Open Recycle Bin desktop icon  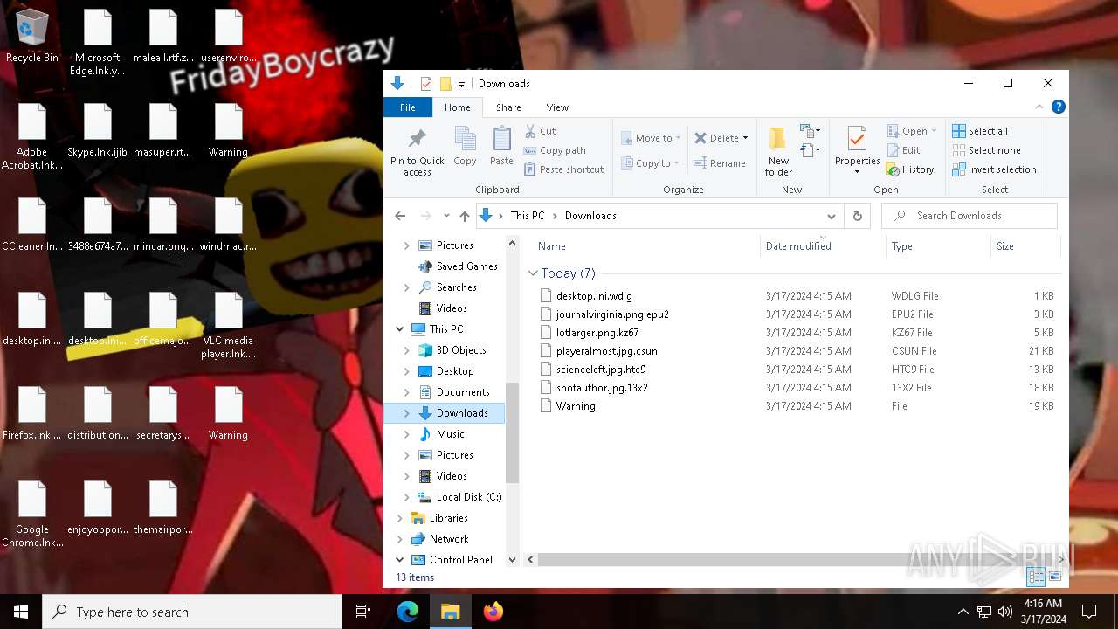[x=32, y=37]
